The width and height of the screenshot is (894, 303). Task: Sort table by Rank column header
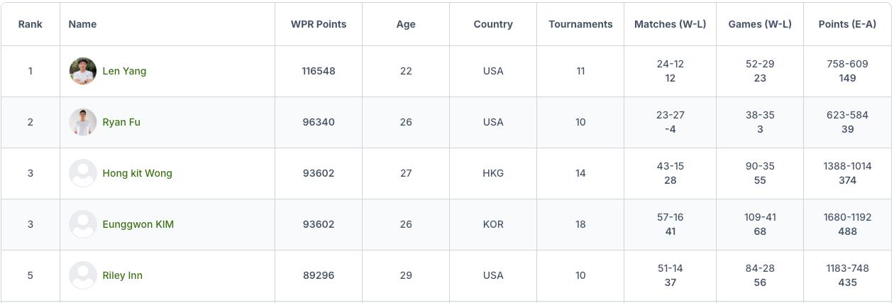[x=31, y=24]
